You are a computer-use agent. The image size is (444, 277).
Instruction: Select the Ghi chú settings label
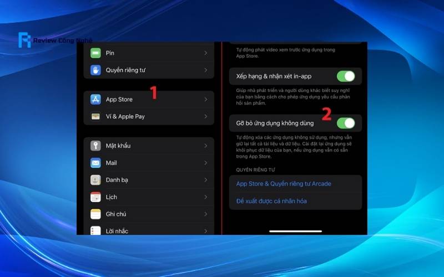116,214
